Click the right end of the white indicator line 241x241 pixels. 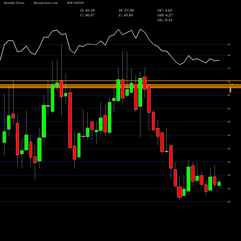coord(219,60)
